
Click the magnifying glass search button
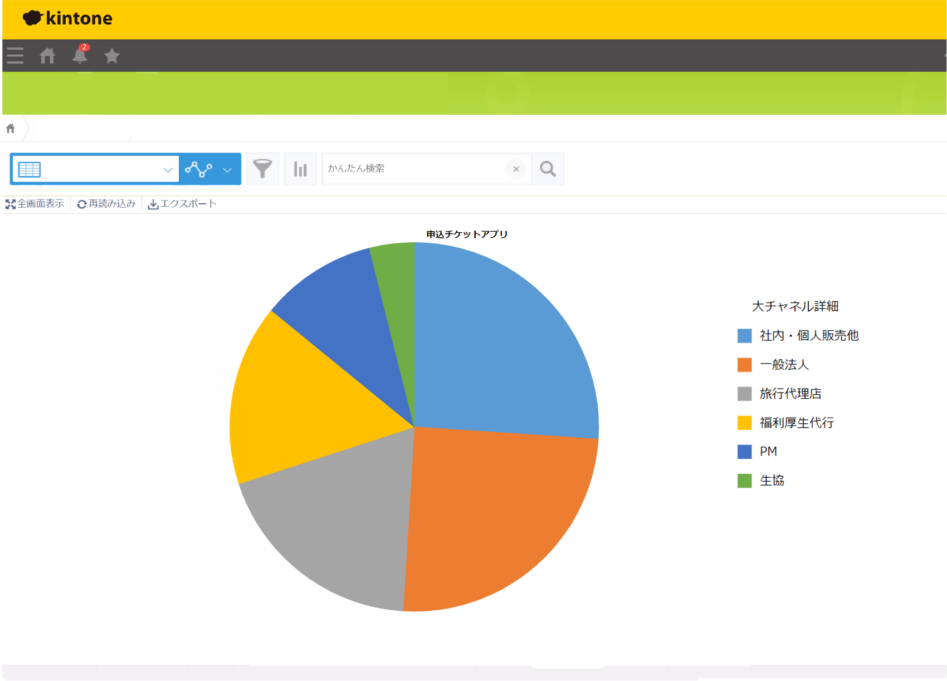tap(548, 169)
